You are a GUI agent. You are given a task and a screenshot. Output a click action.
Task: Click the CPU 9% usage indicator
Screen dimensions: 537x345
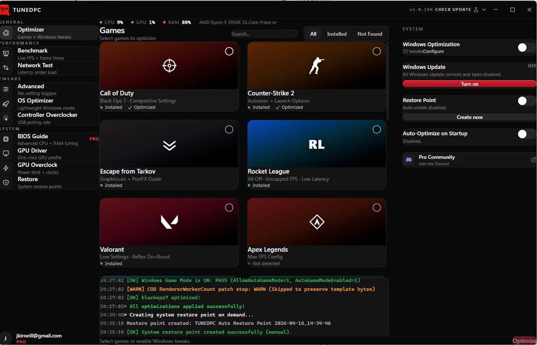111,22
